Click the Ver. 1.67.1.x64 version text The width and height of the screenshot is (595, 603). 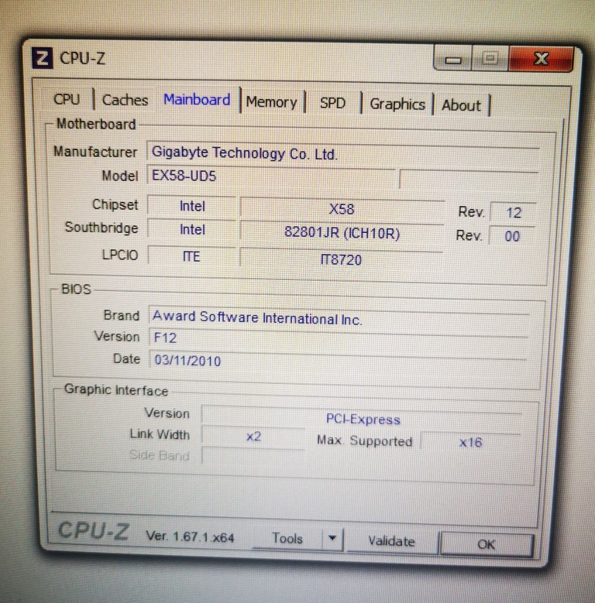(x=190, y=536)
